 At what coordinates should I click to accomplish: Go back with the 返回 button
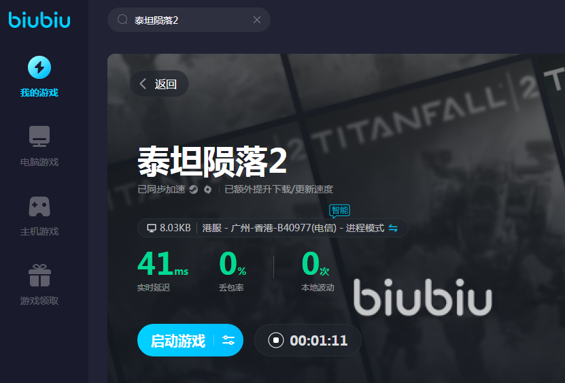tap(159, 84)
